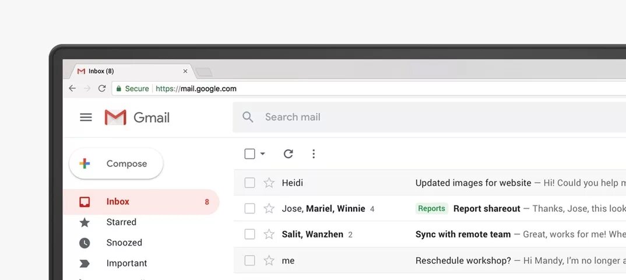Check the box for Salit, Wanzhen email
This screenshot has width=626, height=280.
pos(249,235)
